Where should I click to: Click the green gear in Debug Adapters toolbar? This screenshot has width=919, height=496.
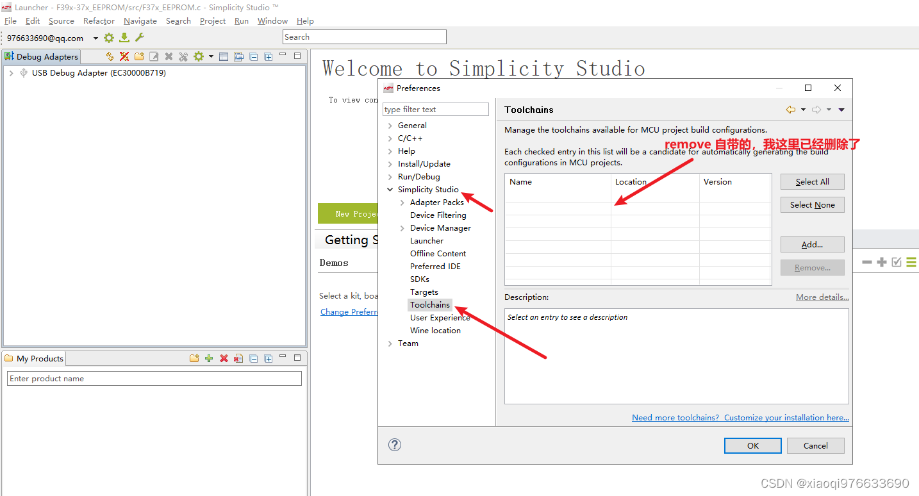click(199, 56)
